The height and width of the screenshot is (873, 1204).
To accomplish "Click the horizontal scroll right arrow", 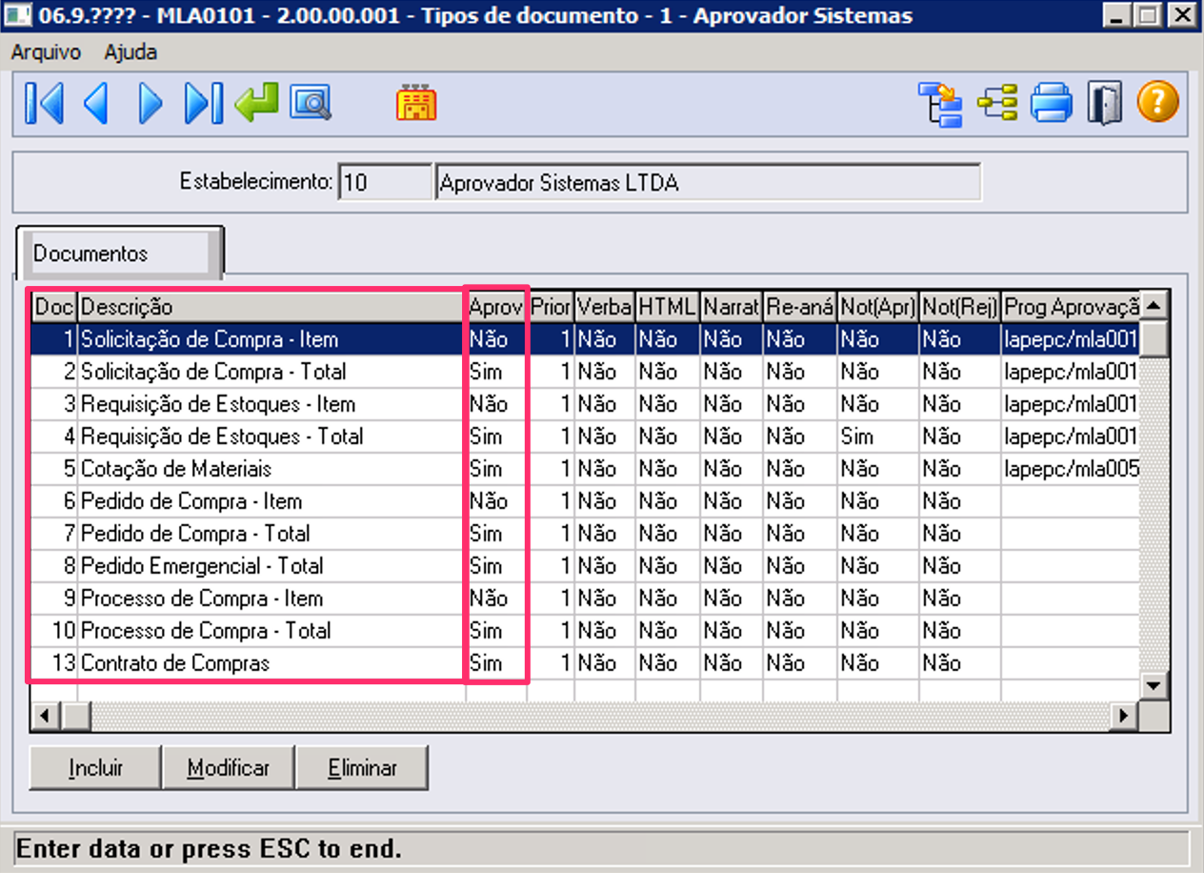I will click(x=1126, y=715).
